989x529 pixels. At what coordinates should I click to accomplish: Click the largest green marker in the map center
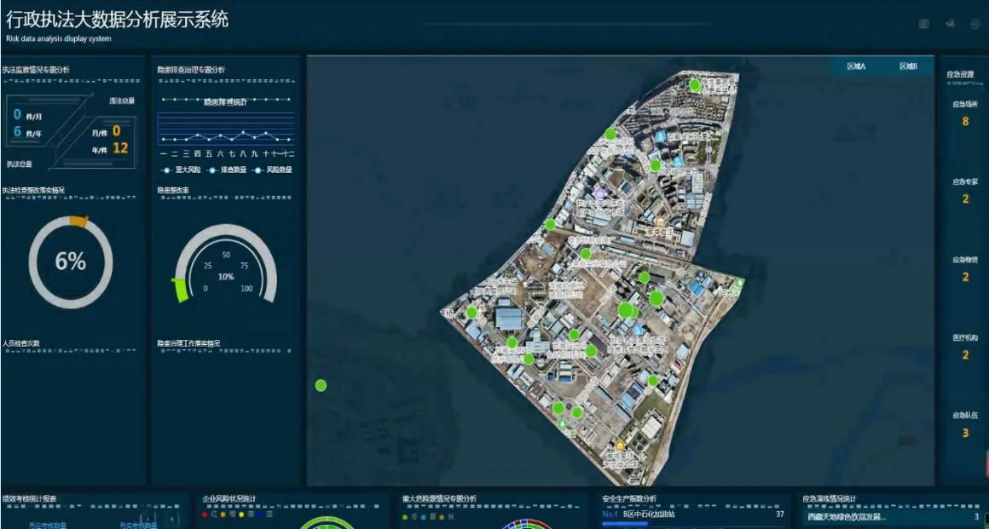click(626, 310)
